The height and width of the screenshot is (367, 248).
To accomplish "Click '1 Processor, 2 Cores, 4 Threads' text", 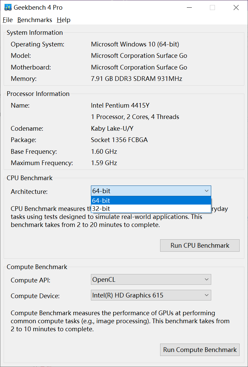I will 135,117.
